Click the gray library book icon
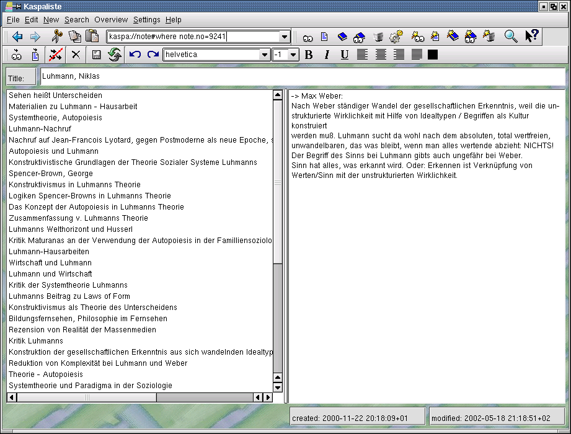The height and width of the screenshot is (434, 571). click(x=378, y=37)
